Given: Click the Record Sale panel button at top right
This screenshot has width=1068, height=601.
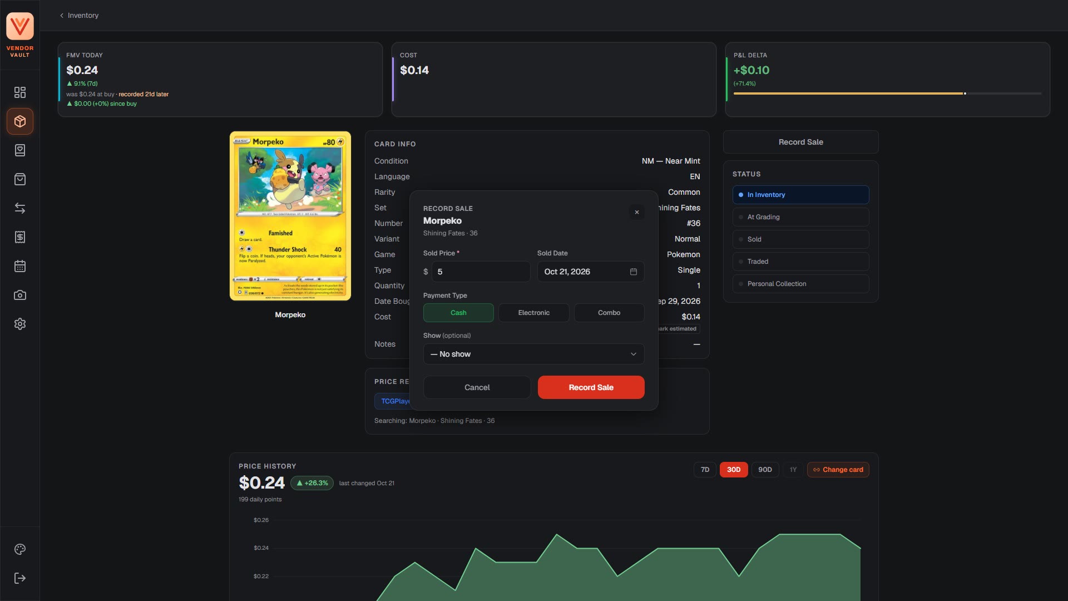Looking at the screenshot, I should tap(800, 142).
